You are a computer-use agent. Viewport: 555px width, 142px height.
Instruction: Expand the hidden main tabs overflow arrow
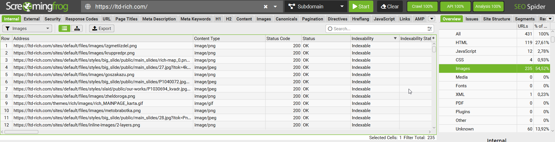click(431, 19)
